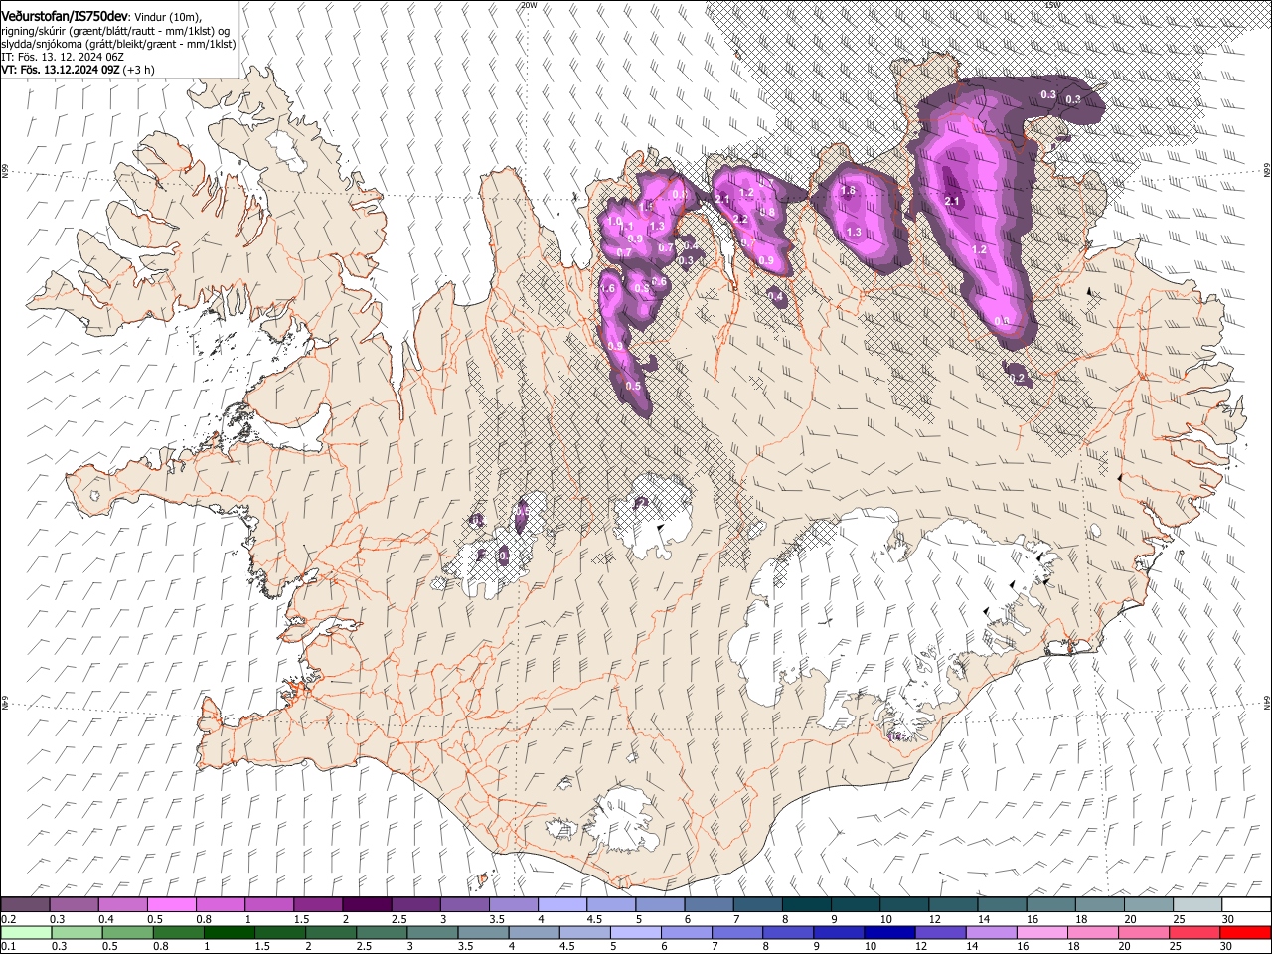Pick the bright pink 0.5 snow legend swatch
This screenshot has width=1272, height=954.
pyautogui.click(x=171, y=904)
